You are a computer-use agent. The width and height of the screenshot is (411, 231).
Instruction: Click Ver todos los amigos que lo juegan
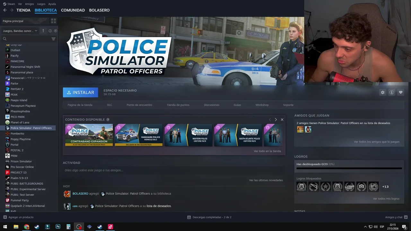tap(377, 142)
